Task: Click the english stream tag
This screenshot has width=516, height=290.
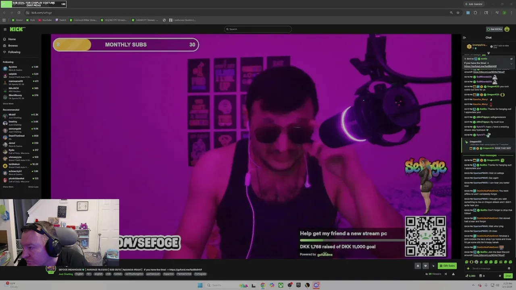Action: point(98,274)
